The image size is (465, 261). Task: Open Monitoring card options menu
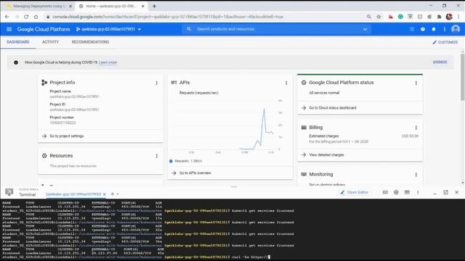click(x=416, y=175)
